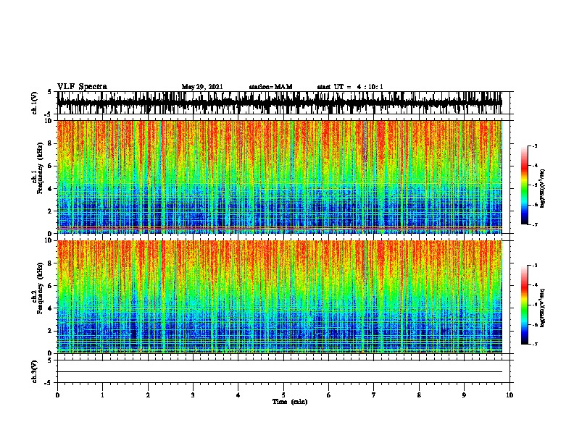574x443 pixels.
Task: Select the date text "May 29, 2021"
Action: click(202, 87)
